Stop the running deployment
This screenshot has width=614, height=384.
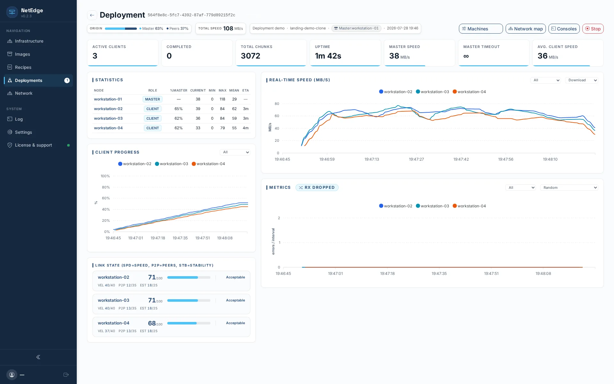[x=593, y=28]
